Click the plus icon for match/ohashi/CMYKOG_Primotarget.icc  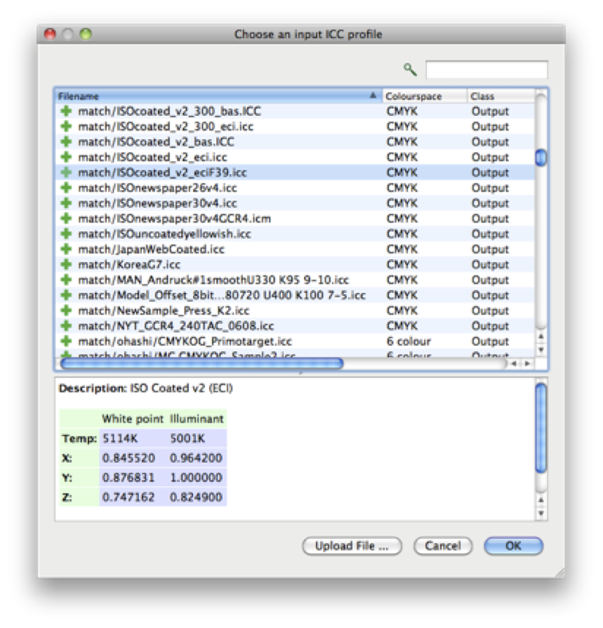pos(65,341)
